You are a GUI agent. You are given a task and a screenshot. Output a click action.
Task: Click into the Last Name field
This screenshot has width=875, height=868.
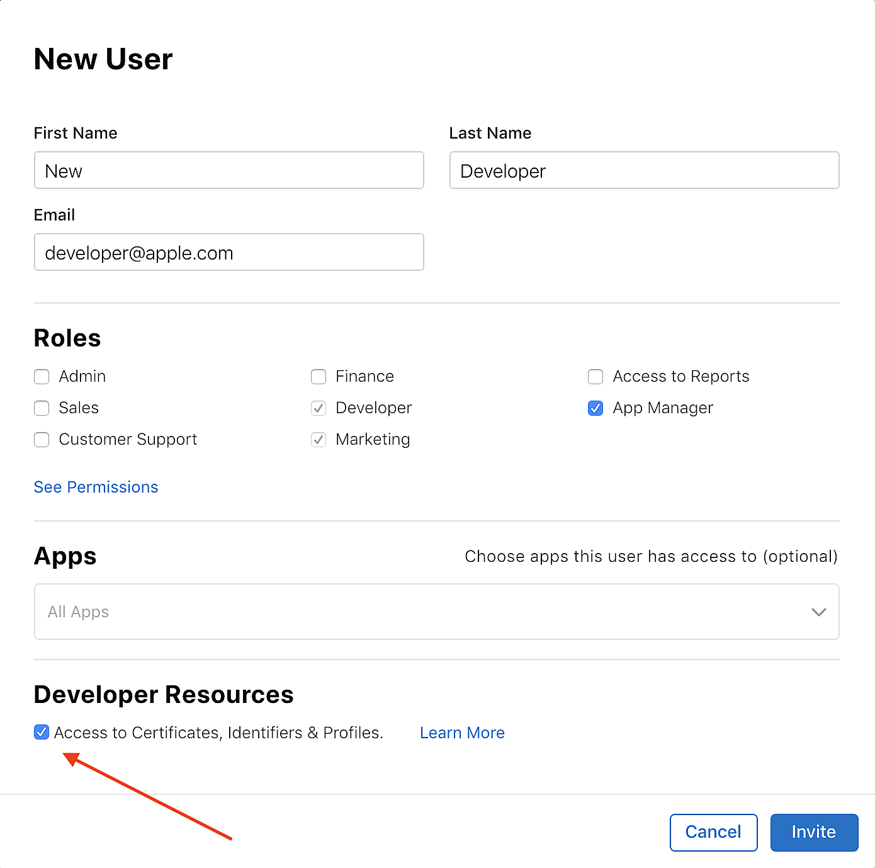click(644, 170)
